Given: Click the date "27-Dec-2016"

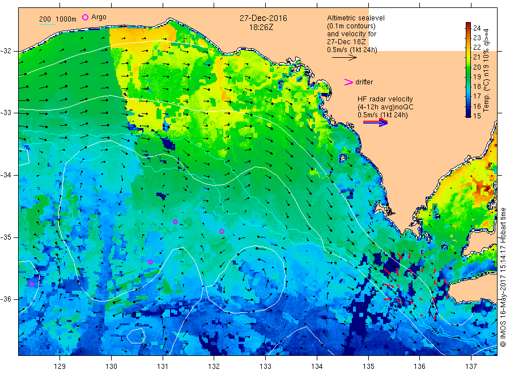Looking at the screenshot, I should [x=263, y=18].
